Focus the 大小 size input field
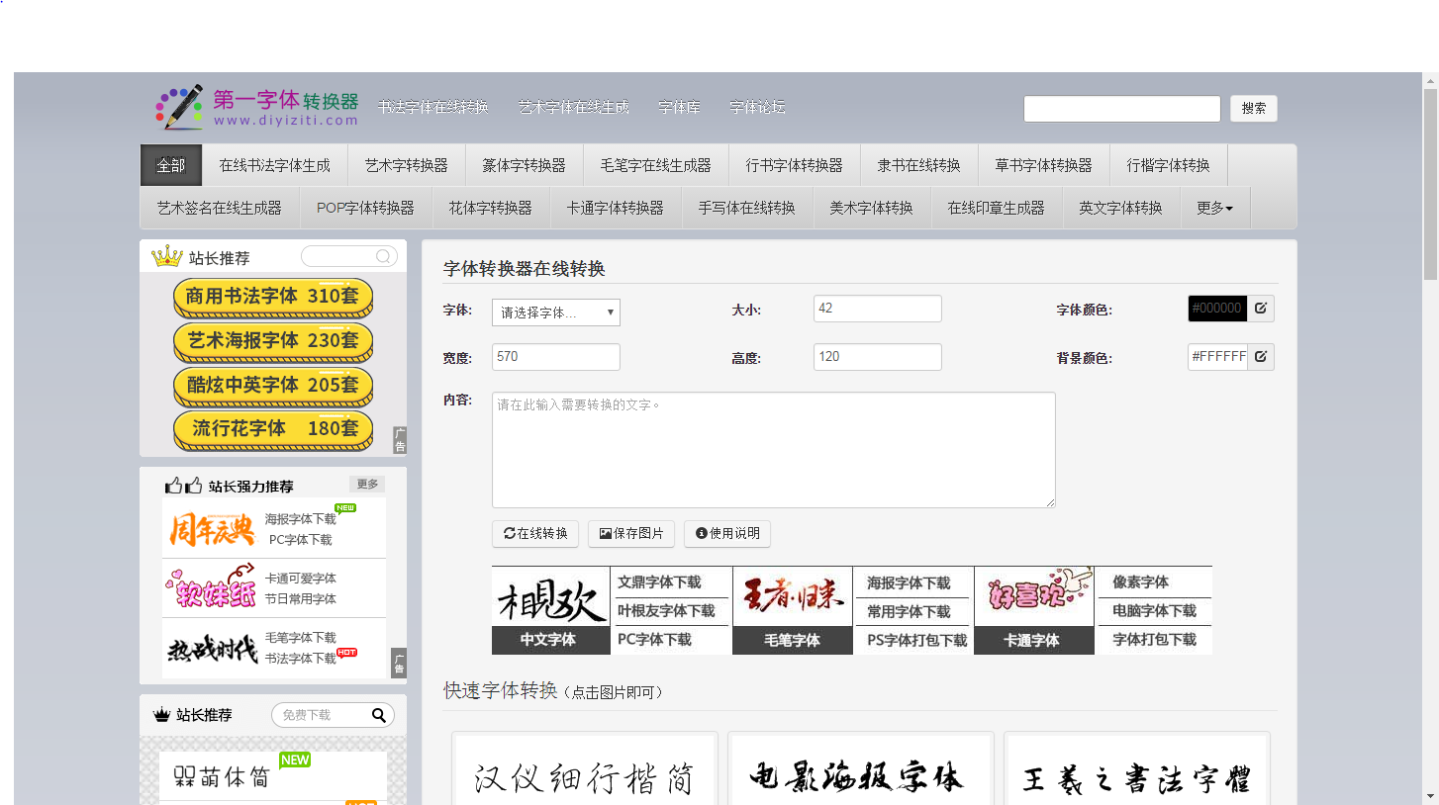Viewport: 1439px width, 805px height. pos(878,309)
